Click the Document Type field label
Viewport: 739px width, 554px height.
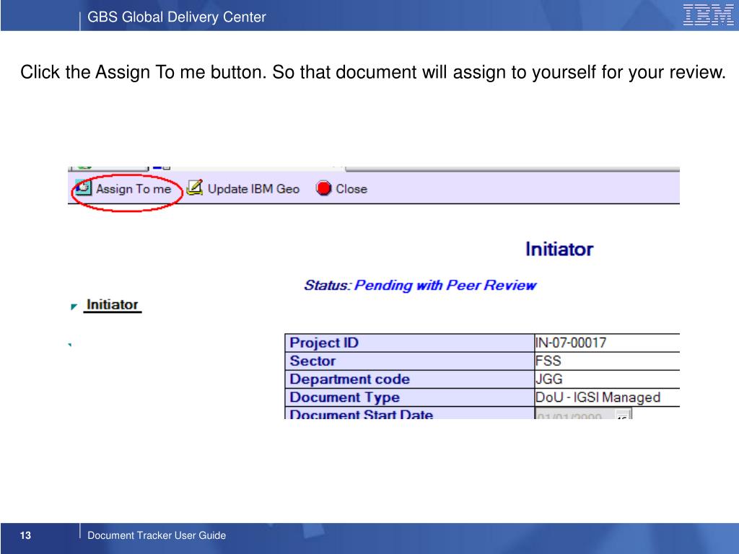(x=344, y=397)
